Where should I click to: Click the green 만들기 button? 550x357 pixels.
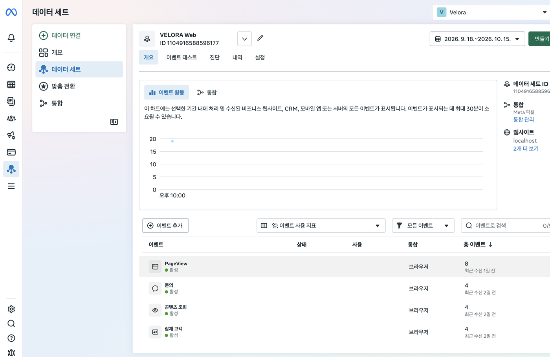pyautogui.click(x=539, y=39)
